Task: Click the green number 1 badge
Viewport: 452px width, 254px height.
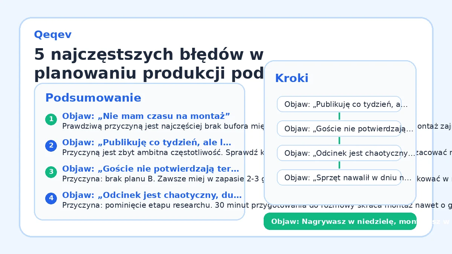Action: click(51, 120)
